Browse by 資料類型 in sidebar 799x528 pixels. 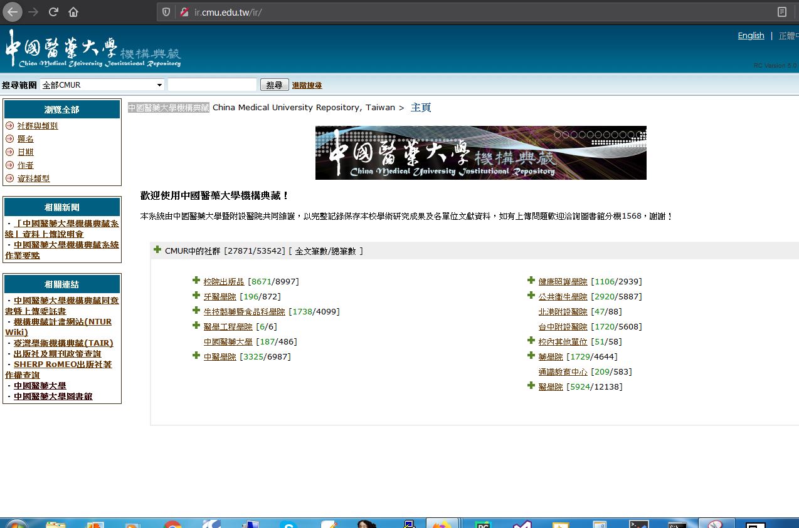34,179
